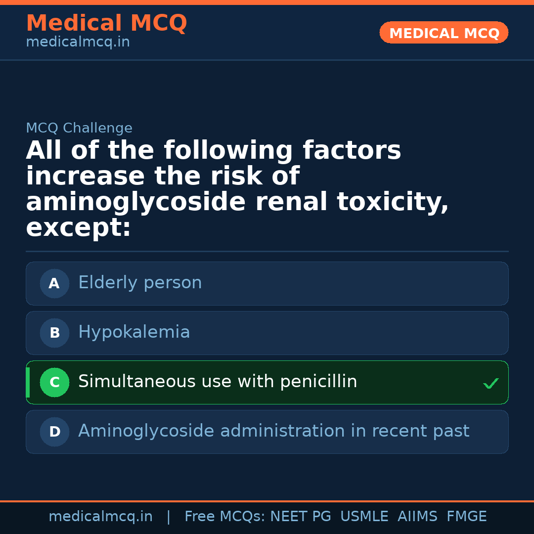Click "USMLE" in the footer
The height and width of the screenshot is (534, 534).
point(364,517)
